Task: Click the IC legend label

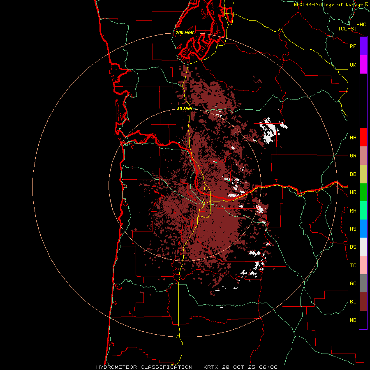Action: 353,266
